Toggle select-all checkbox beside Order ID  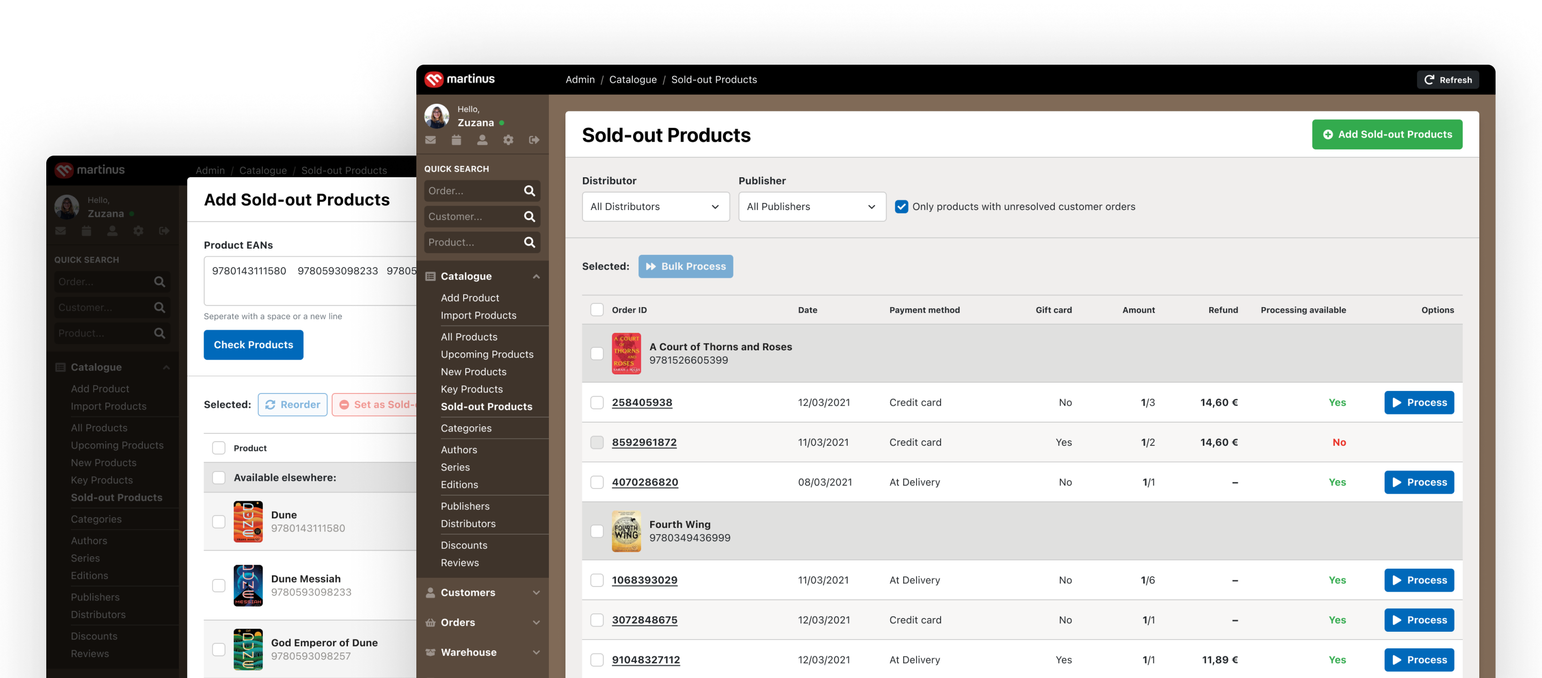[x=597, y=309]
